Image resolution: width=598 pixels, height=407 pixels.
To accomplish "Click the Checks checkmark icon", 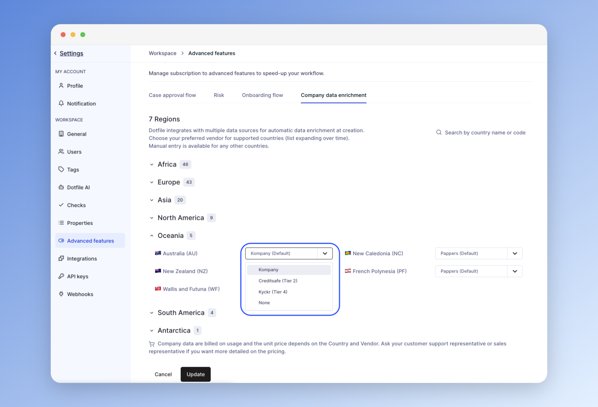I will point(61,205).
